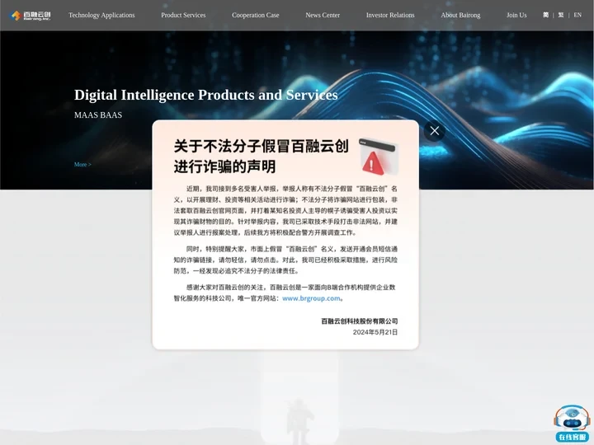594x445 pixels.
Task: Click the Bairong logo in the header
Action: pyautogui.click(x=31, y=16)
